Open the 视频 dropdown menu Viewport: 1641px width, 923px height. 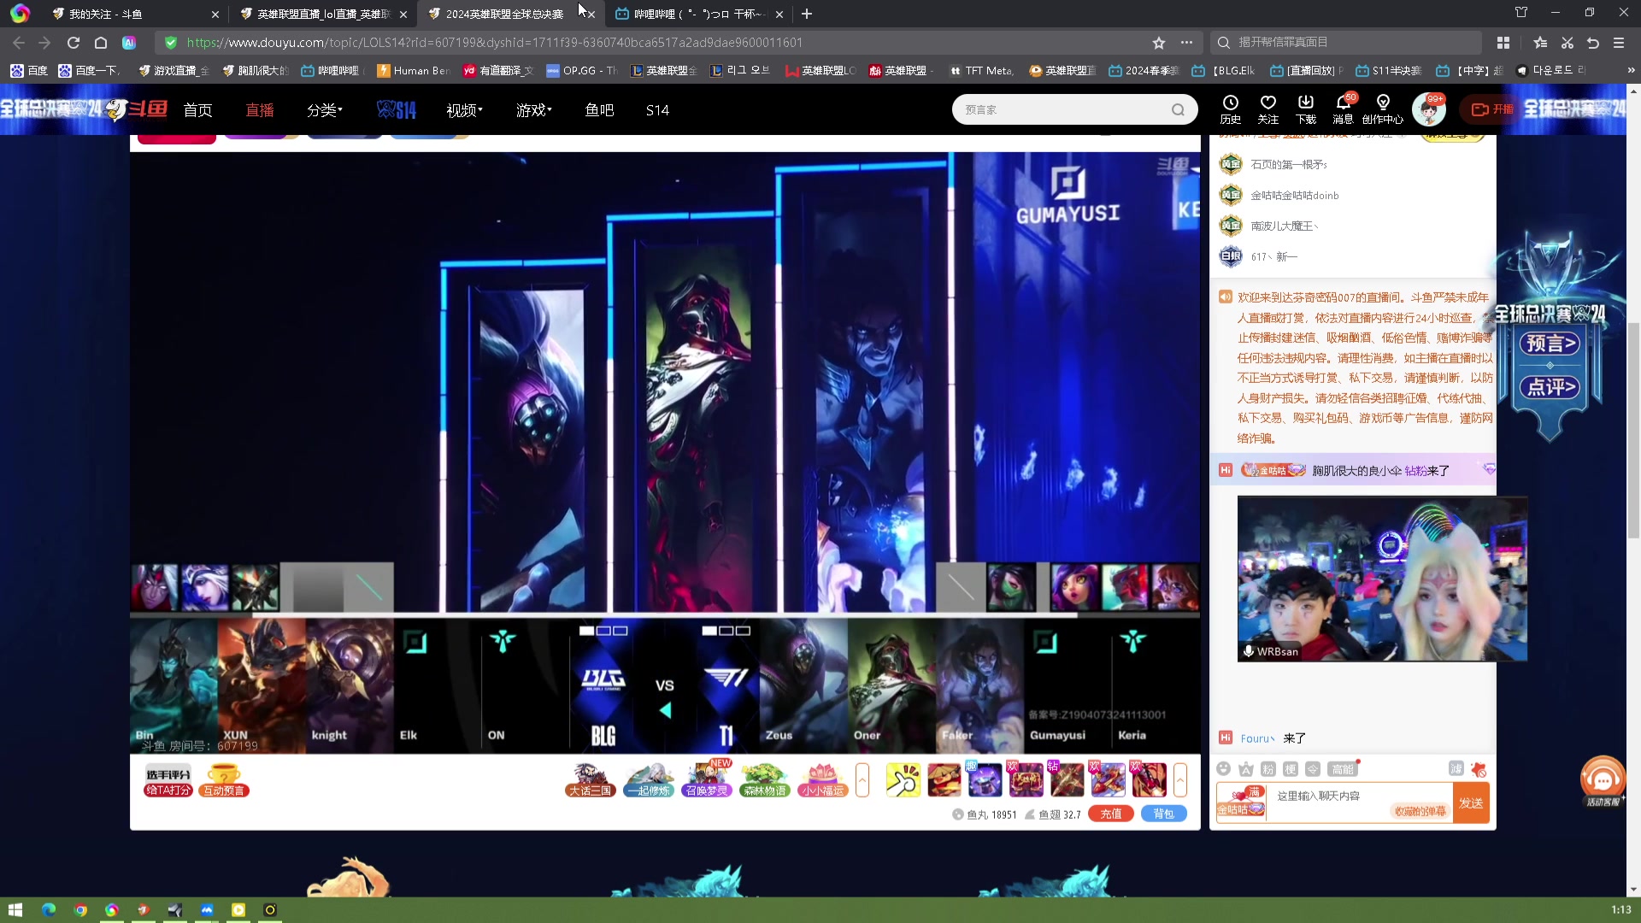click(464, 110)
